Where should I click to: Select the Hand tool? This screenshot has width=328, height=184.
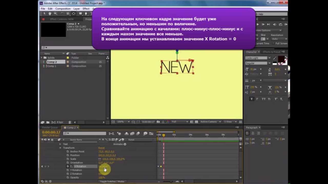coord(50,14)
